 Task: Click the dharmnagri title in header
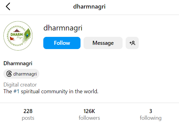(x=89, y=6)
